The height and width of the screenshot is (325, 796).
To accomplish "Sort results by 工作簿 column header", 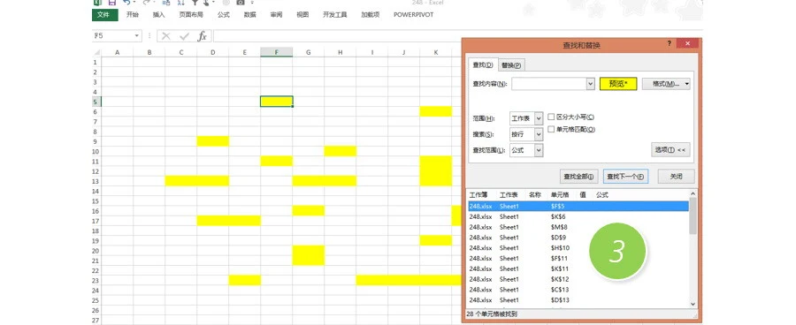I will [x=478, y=194].
